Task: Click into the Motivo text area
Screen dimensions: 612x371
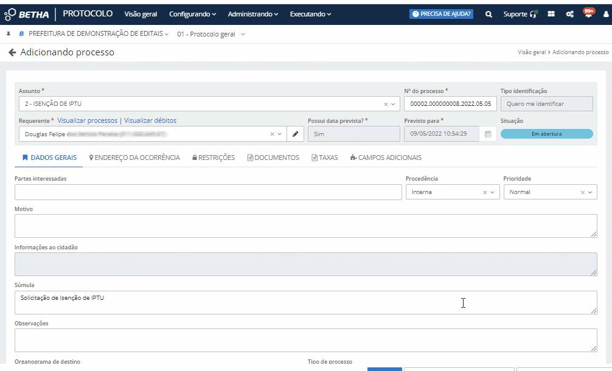Action: tap(305, 226)
